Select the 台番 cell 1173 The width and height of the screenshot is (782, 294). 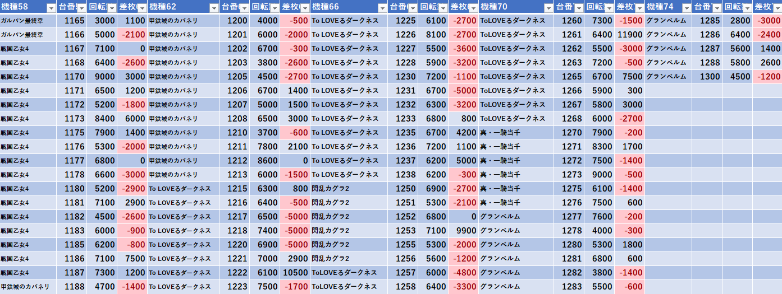point(72,119)
